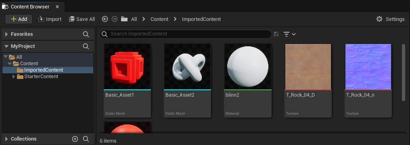Viewport: 410px width, 145px height.
Task: Expand the StarterContent folder arrow
Action: click(x=14, y=77)
